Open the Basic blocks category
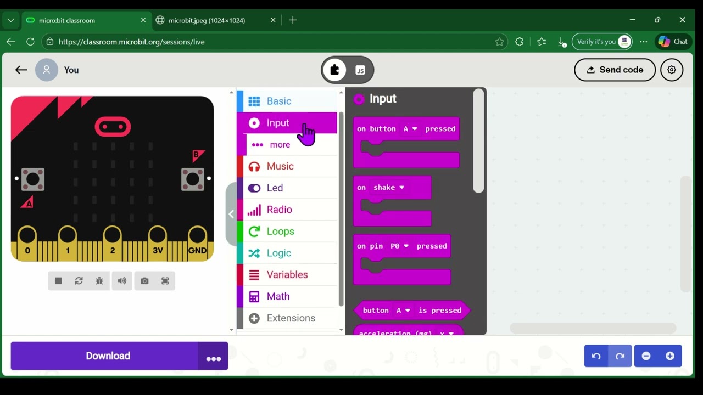This screenshot has height=395, width=703. click(287, 101)
